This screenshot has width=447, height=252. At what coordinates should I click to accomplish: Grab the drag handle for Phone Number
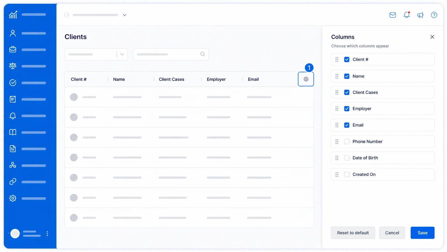point(337,142)
